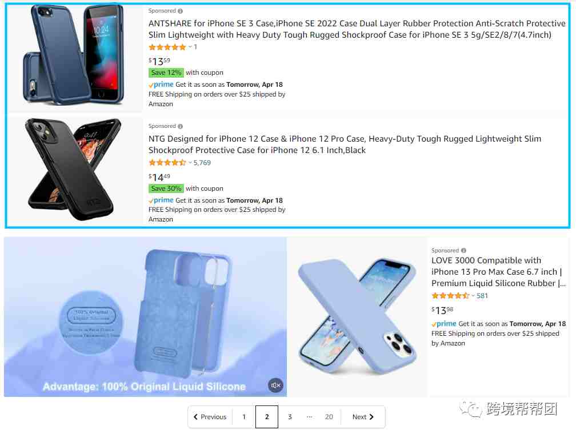This screenshot has width=576, height=434.
Task: Go to Previous results page
Action: coord(210,417)
